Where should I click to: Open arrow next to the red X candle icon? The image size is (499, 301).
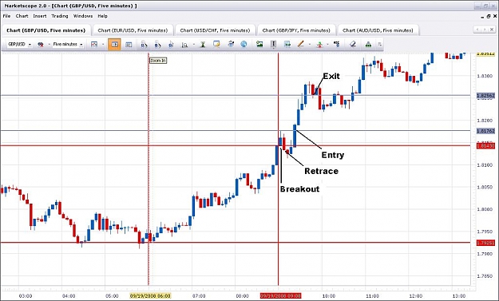[50, 45]
